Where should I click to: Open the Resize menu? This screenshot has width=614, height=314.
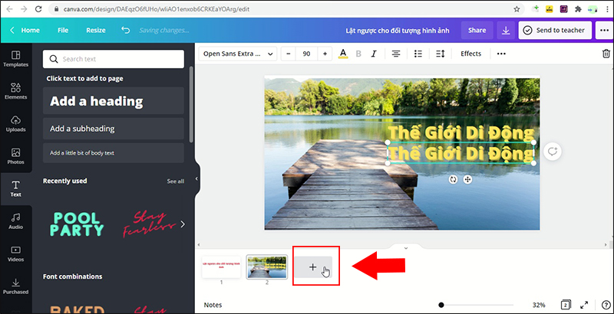pyautogui.click(x=96, y=30)
